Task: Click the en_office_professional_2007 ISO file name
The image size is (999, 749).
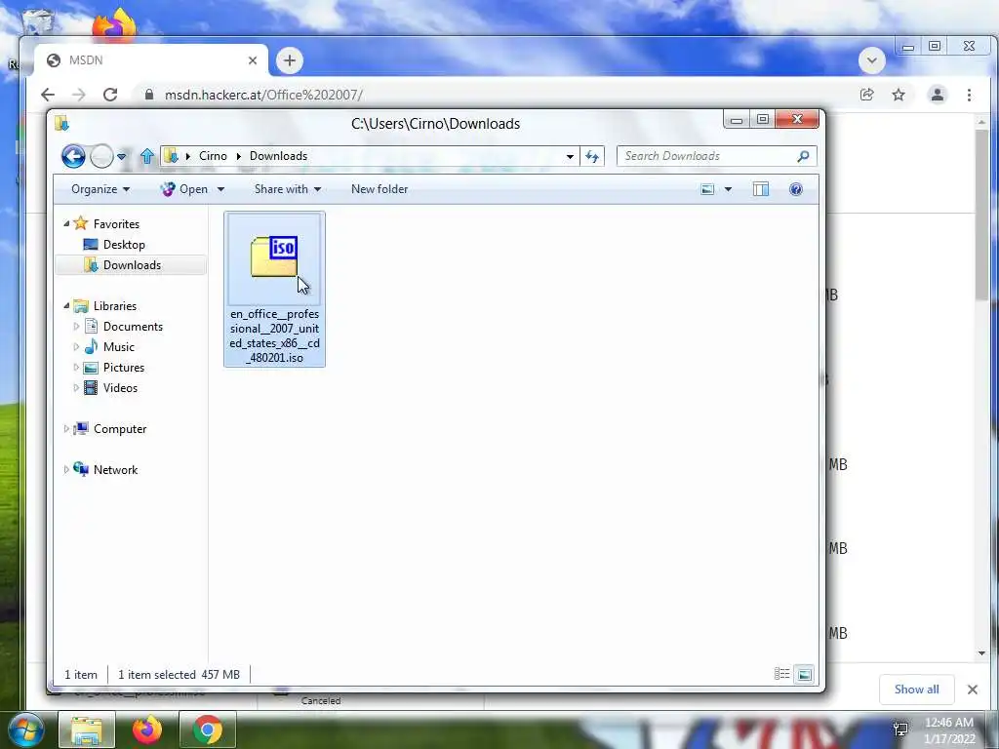Action: [274, 335]
